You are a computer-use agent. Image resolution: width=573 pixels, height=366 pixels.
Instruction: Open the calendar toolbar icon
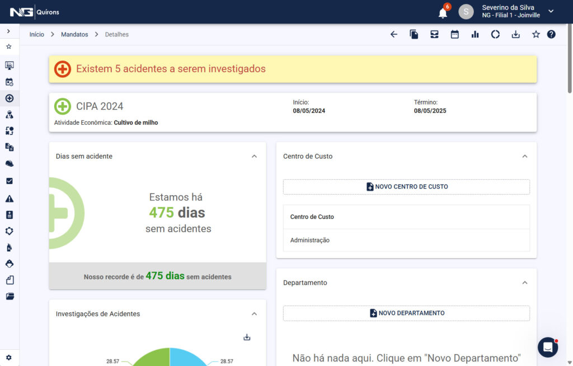tap(454, 34)
